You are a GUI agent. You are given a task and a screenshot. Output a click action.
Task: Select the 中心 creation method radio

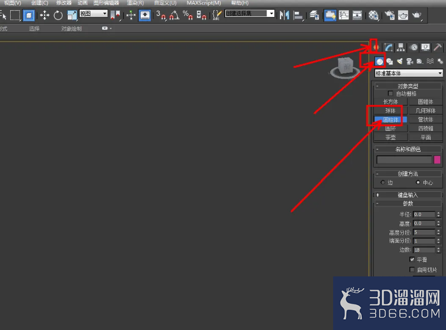coord(418,182)
